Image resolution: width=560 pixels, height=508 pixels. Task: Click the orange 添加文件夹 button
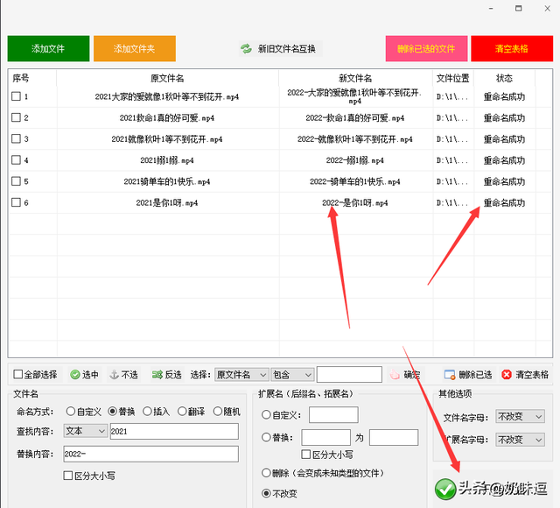135,49
